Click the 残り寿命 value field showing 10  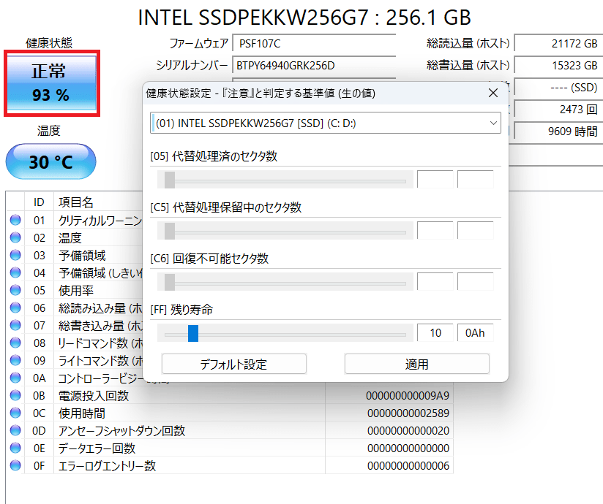click(435, 333)
